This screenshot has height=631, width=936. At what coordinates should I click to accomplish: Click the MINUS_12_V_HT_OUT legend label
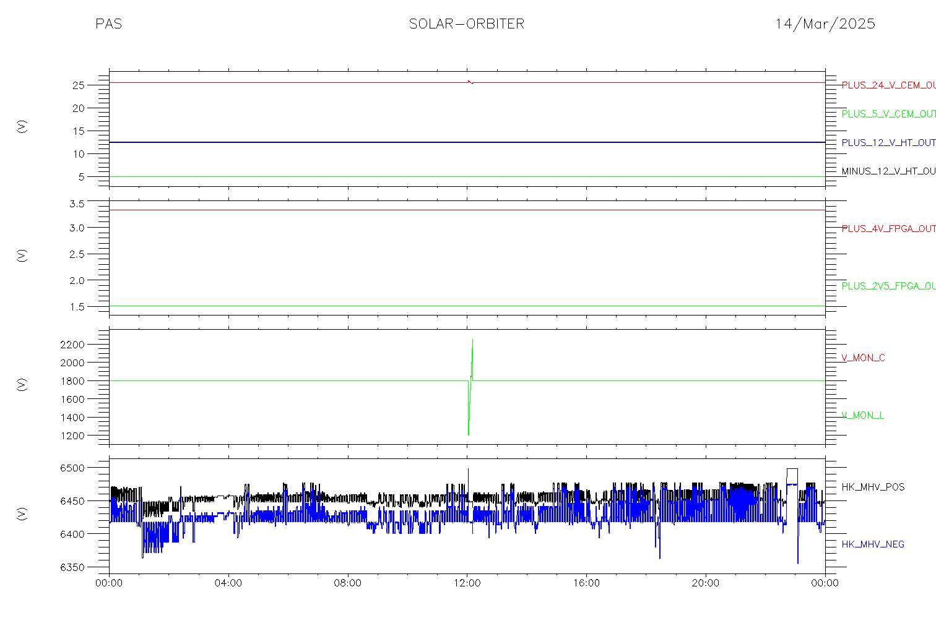(888, 171)
